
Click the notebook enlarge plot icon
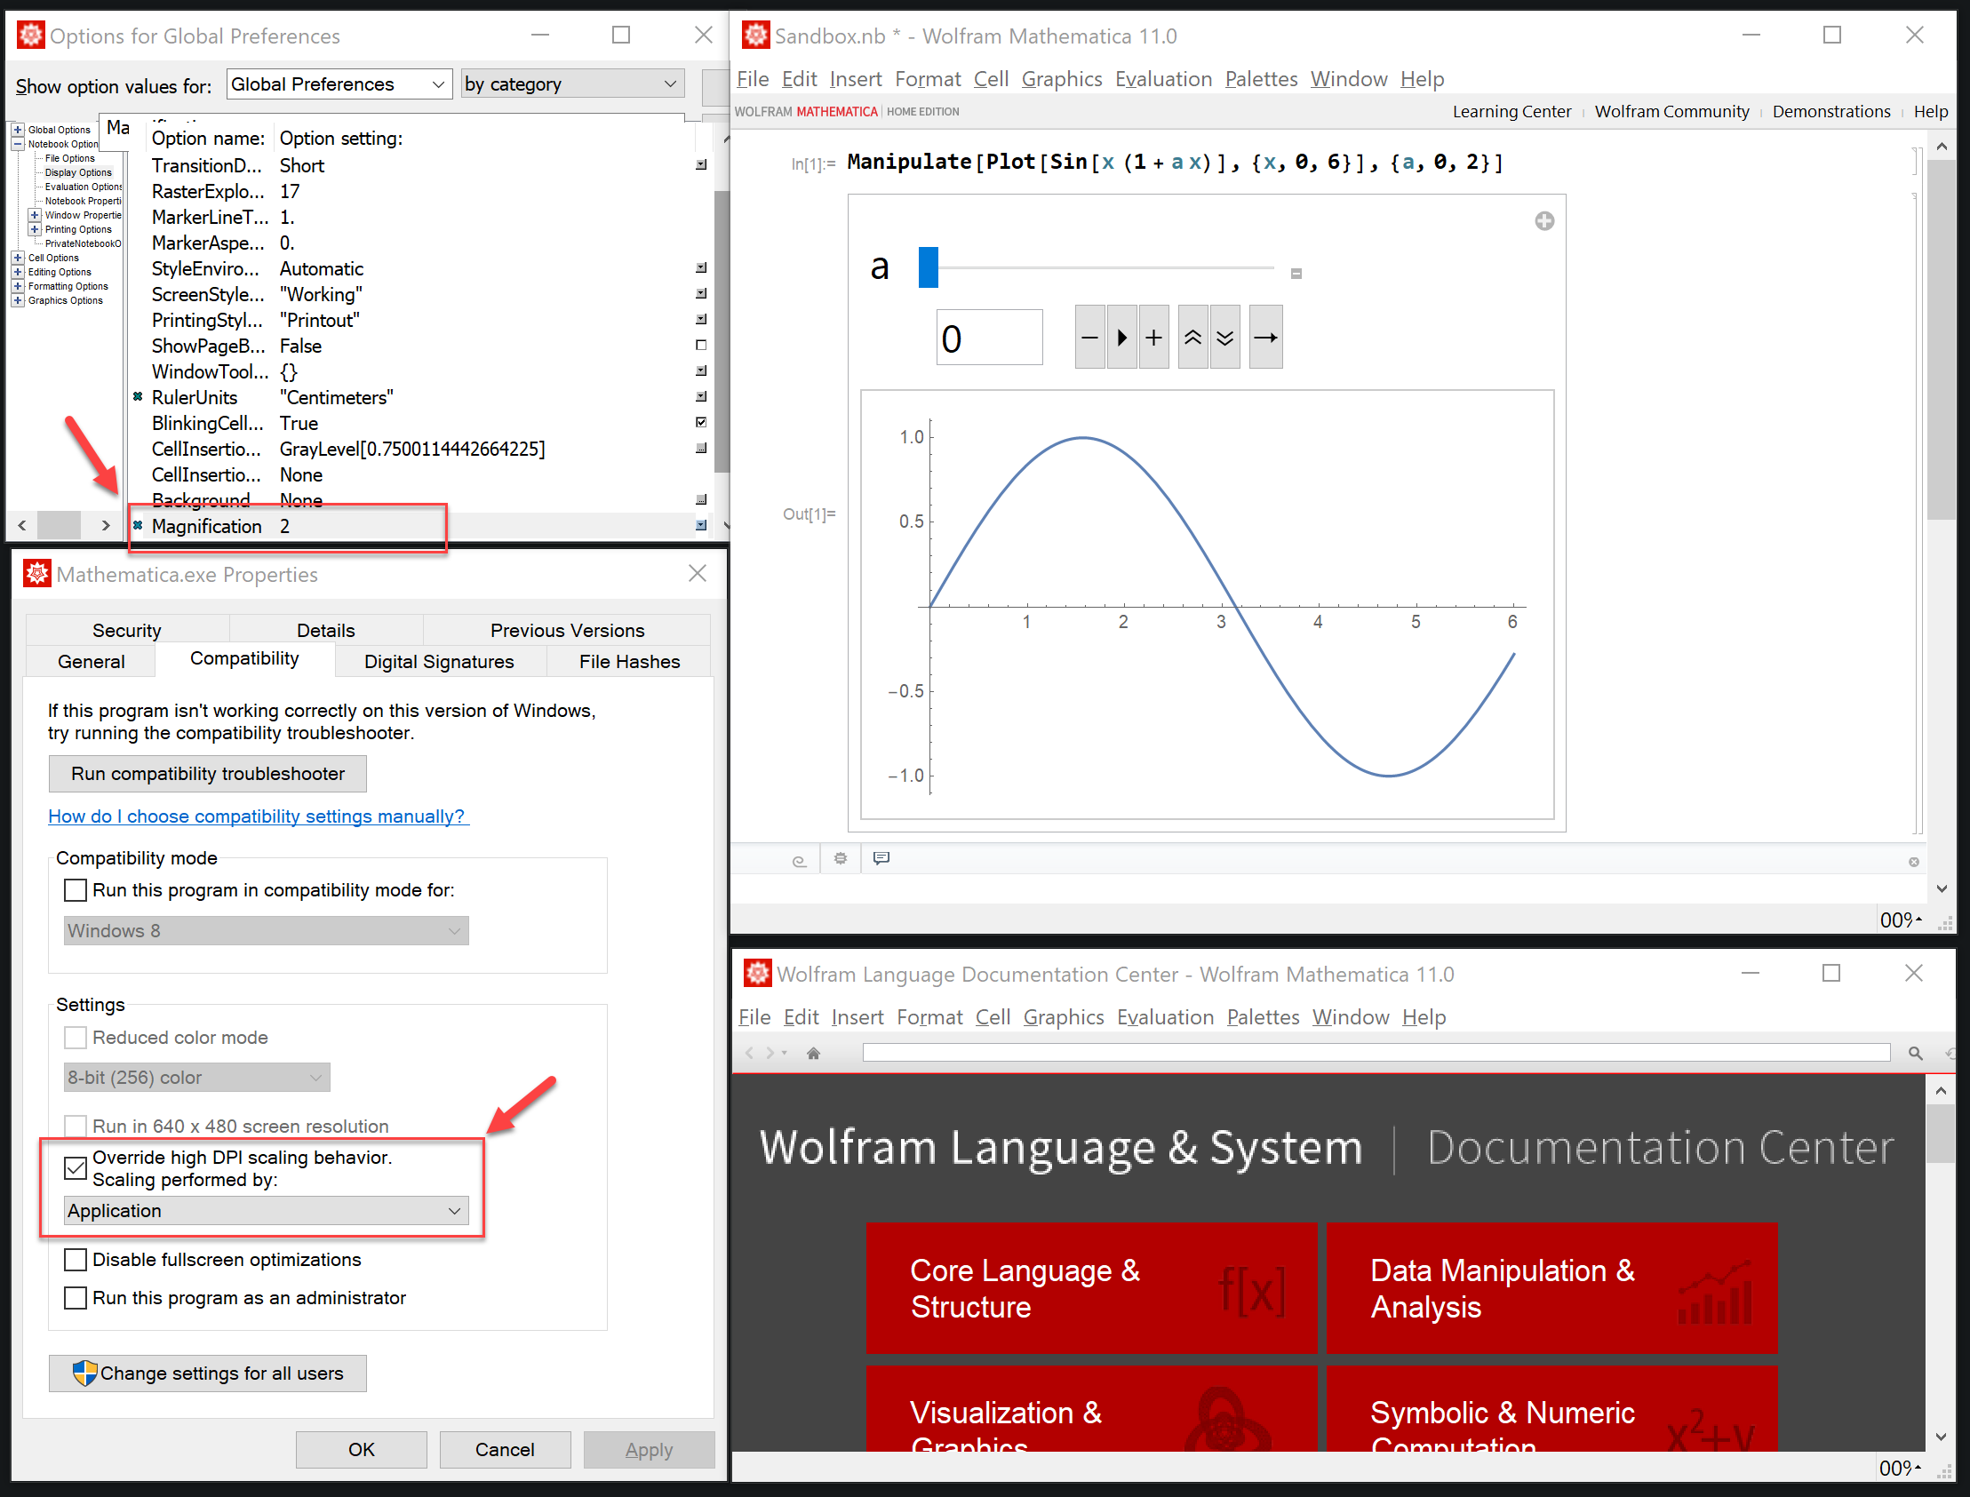[x=1544, y=222]
